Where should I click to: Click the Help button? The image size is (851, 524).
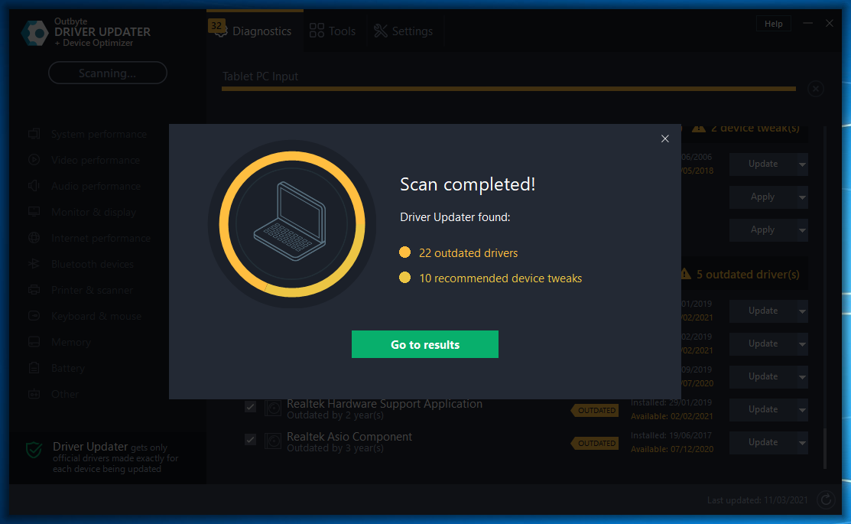click(773, 24)
